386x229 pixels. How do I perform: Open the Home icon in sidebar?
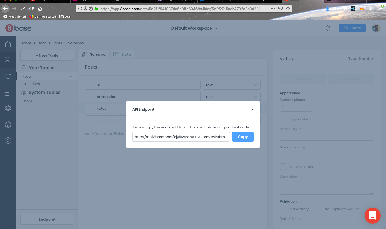coord(8,44)
